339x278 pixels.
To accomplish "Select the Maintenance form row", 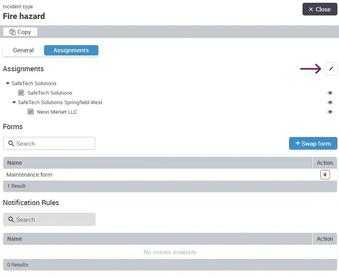I will (119, 175).
